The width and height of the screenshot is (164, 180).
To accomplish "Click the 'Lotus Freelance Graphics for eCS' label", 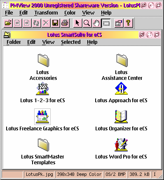I will coord(42,129).
